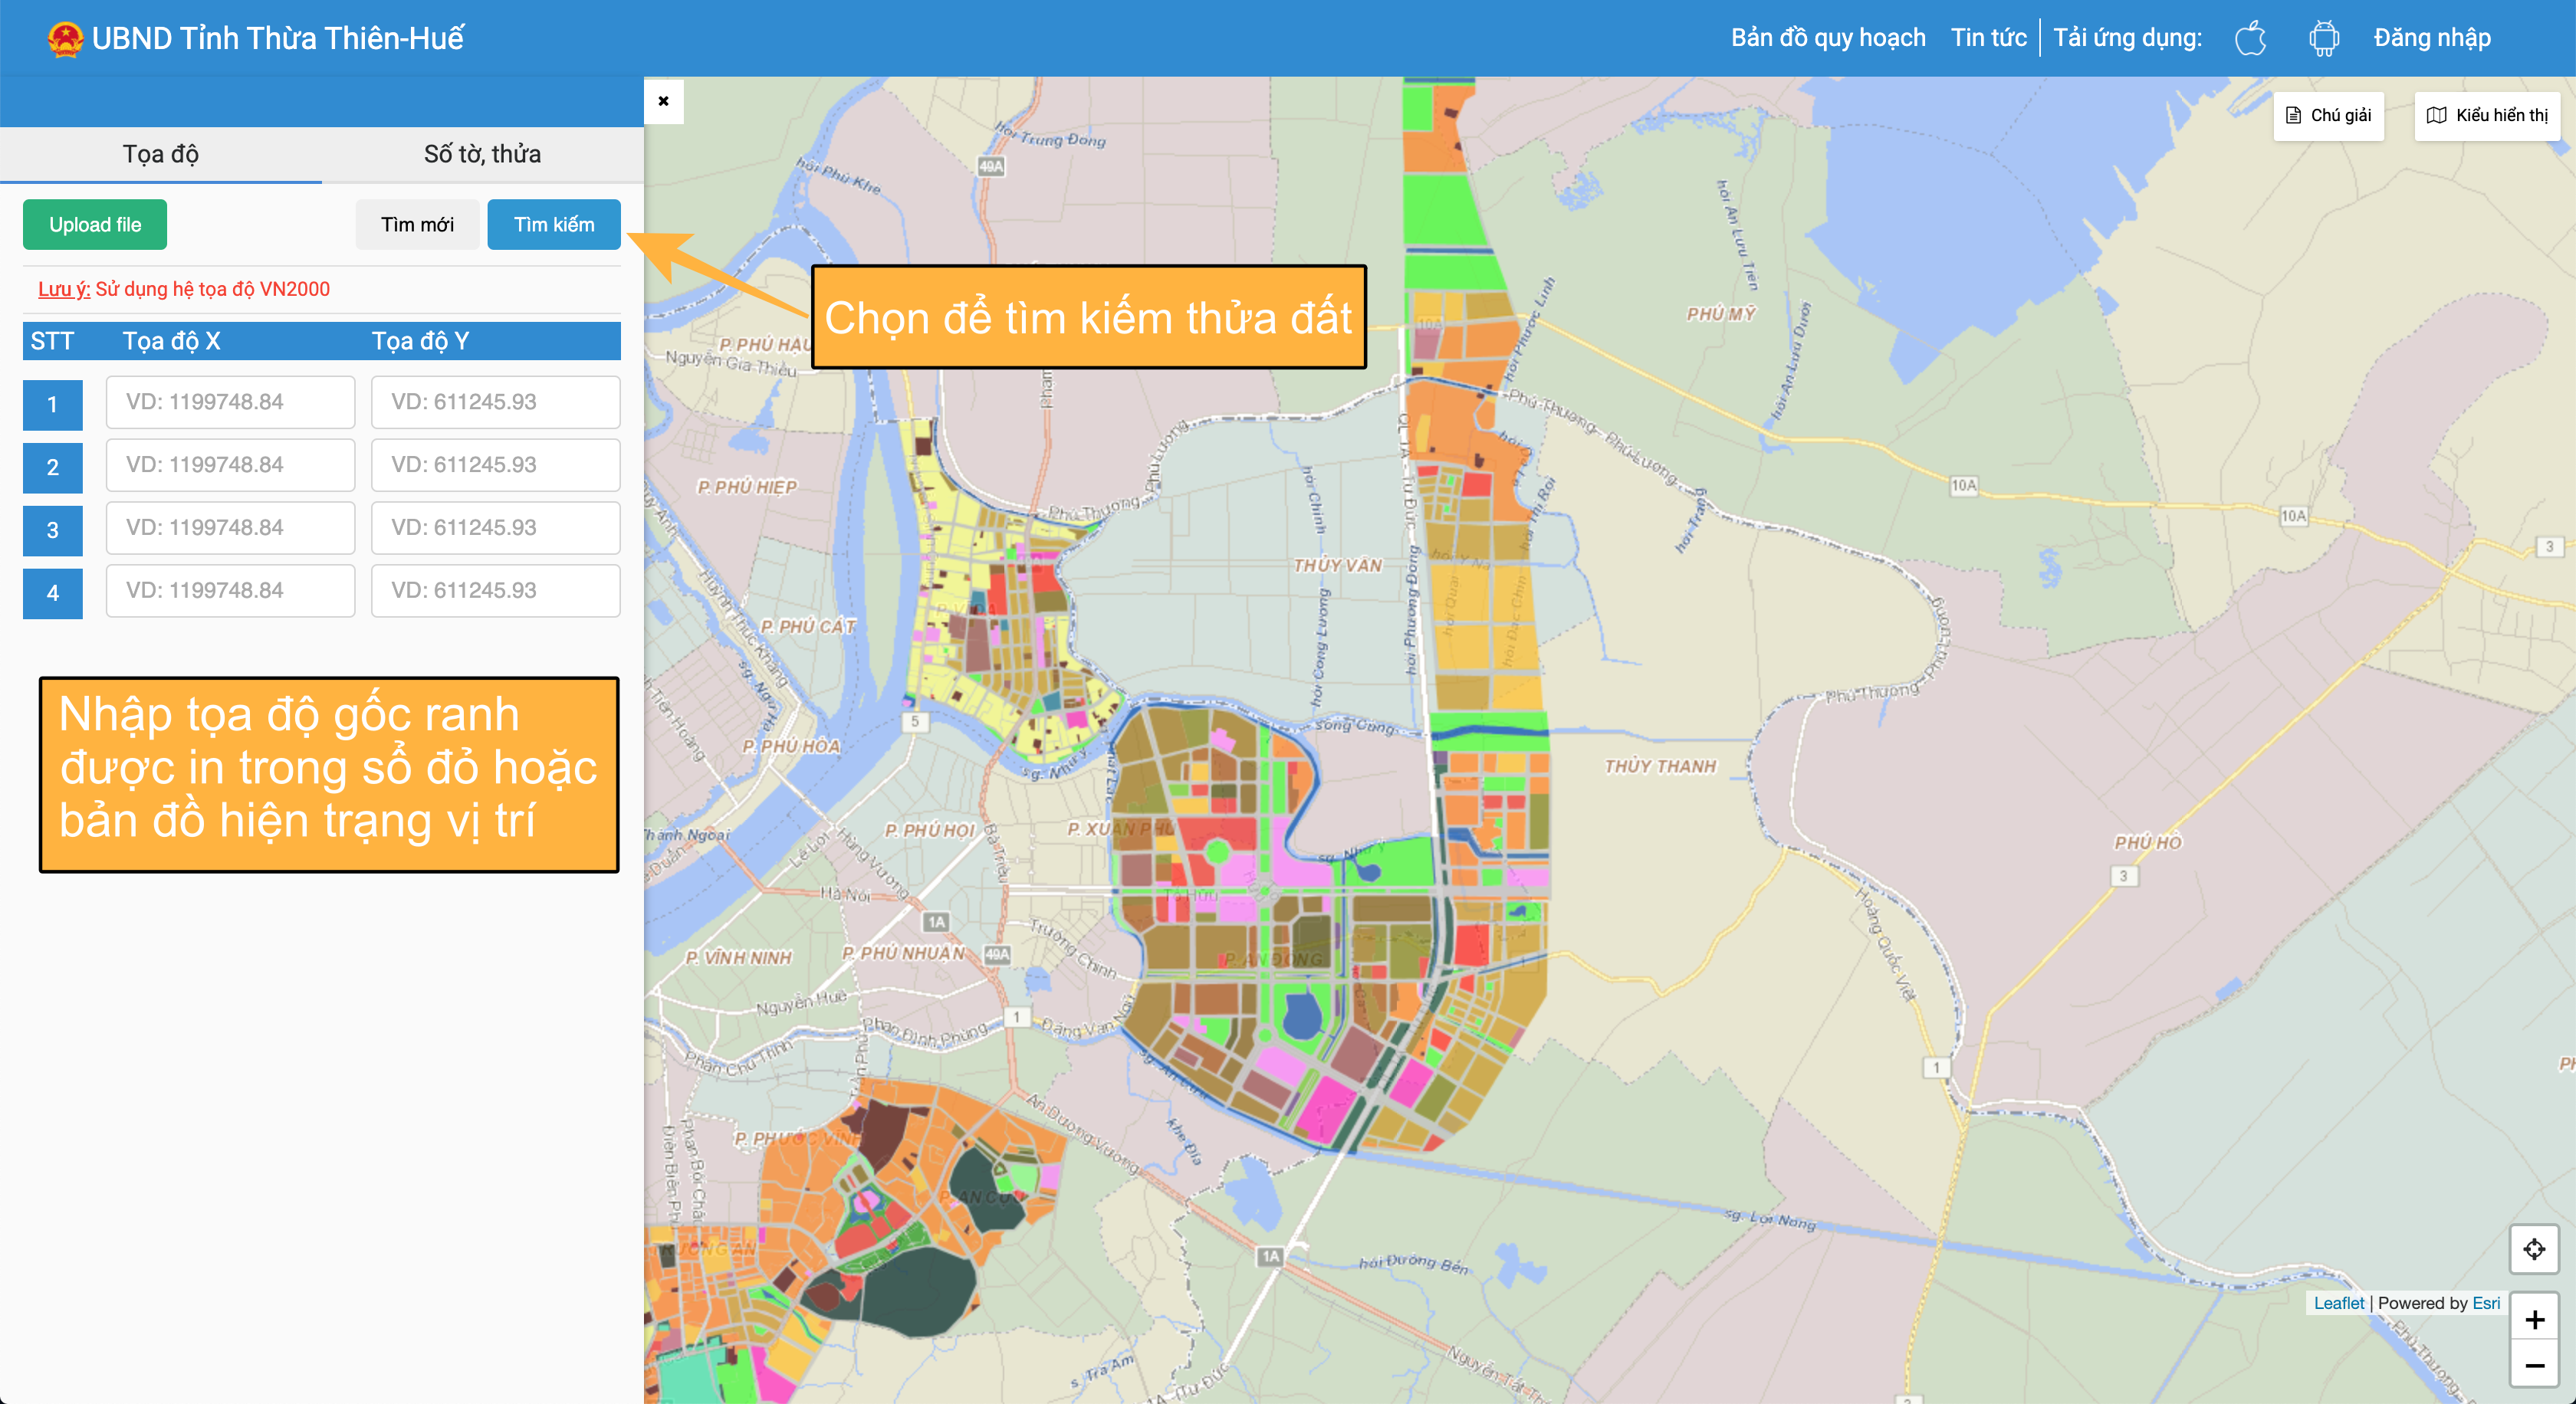Open Bản đồ quy hoạch menu item

tap(1827, 38)
